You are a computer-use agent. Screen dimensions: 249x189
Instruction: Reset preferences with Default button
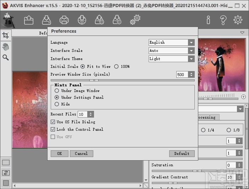coord(182,153)
